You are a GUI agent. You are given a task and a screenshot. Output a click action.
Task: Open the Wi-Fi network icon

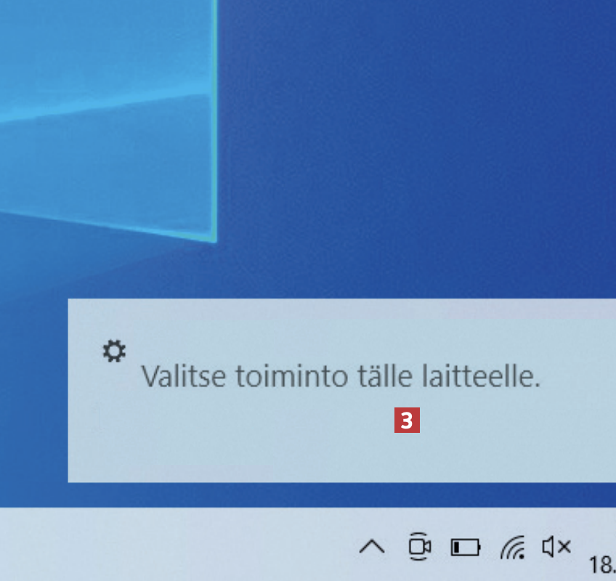tap(513, 547)
